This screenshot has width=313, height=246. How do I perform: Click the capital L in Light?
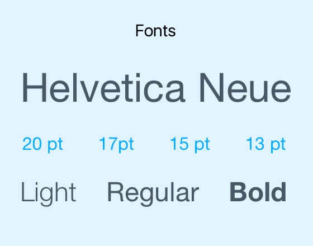[27, 192]
